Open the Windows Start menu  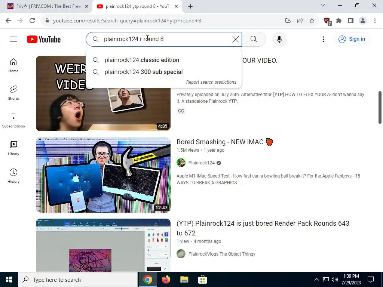(9, 280)
